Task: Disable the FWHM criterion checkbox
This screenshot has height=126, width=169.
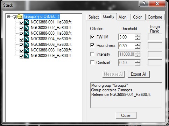Action: (x=92, y=37)
